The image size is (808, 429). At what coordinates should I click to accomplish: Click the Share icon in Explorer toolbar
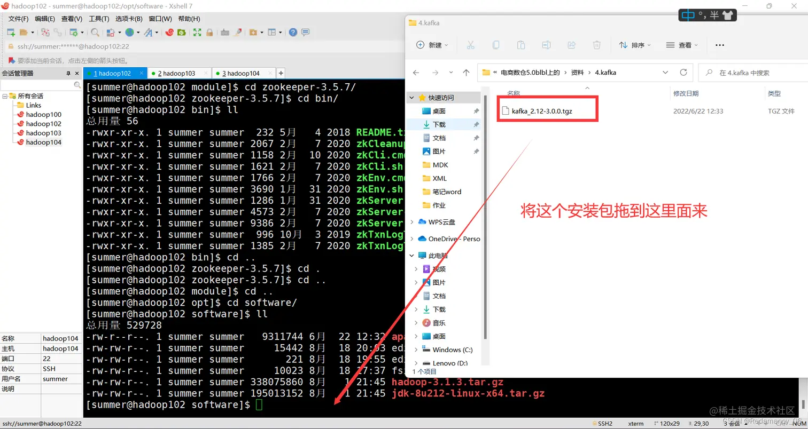click(571, 45)
